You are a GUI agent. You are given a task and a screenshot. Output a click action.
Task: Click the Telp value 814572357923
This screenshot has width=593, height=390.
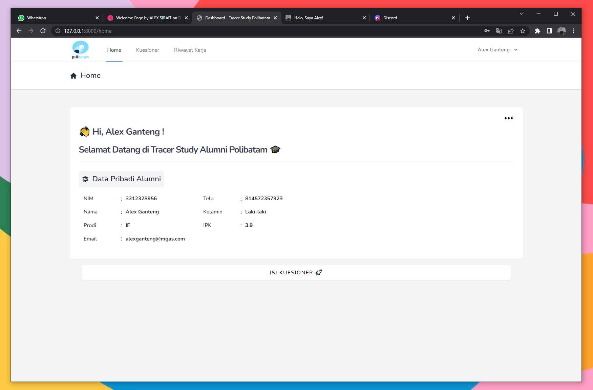264,199
